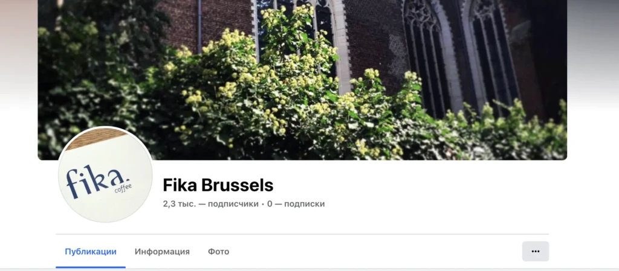
Task: Open the cover photo with flowering bushes
Action: (x=302, y=80)
